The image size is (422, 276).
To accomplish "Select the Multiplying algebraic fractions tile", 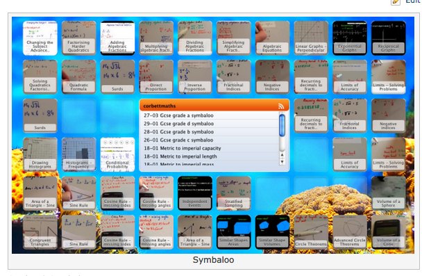I will (156, 38).
